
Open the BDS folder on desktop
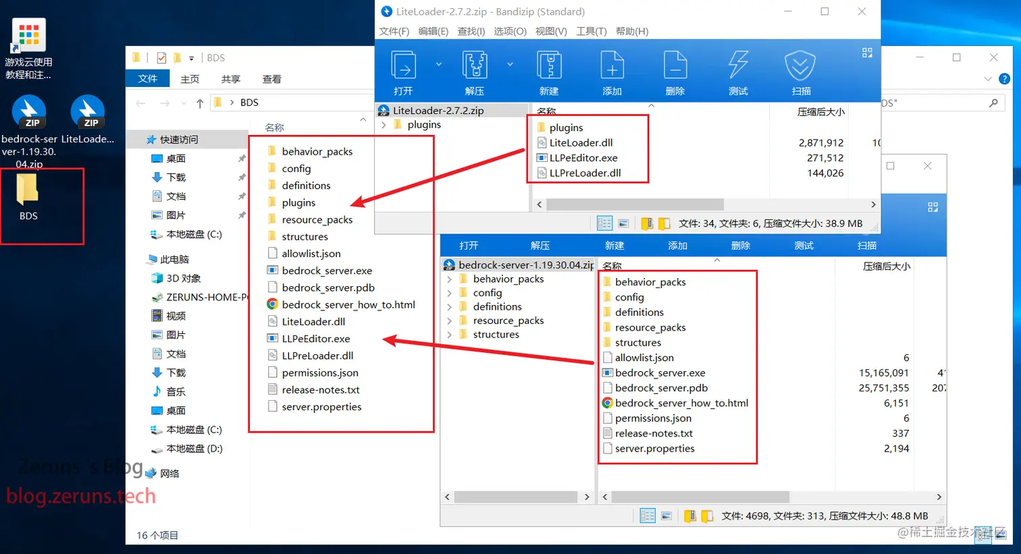tap(28, 197)
